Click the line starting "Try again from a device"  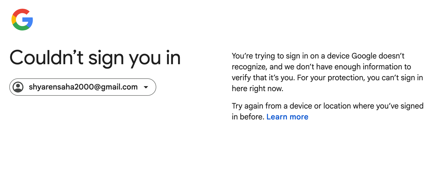(327, 106)
